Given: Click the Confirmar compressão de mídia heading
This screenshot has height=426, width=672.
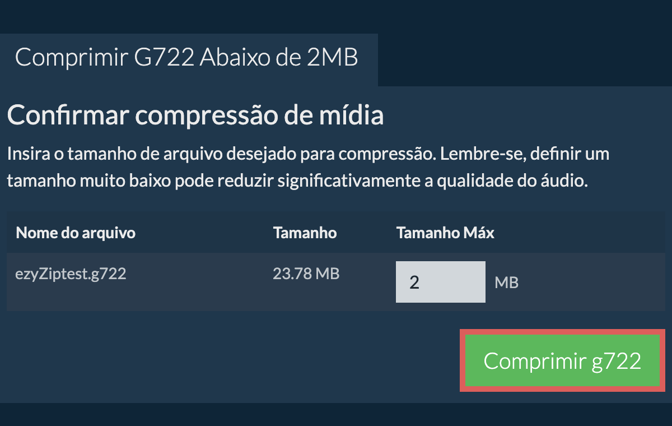Looking at the screenshot, I should pos(195,116).
